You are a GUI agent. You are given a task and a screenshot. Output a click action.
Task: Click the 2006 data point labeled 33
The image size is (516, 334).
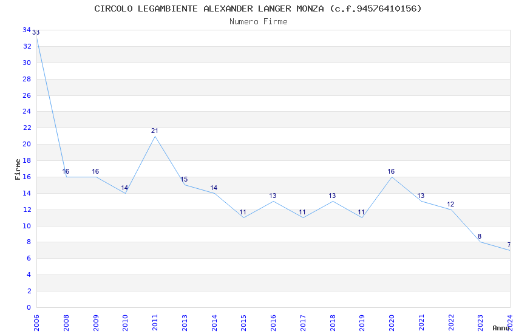[x=36, y=38]
